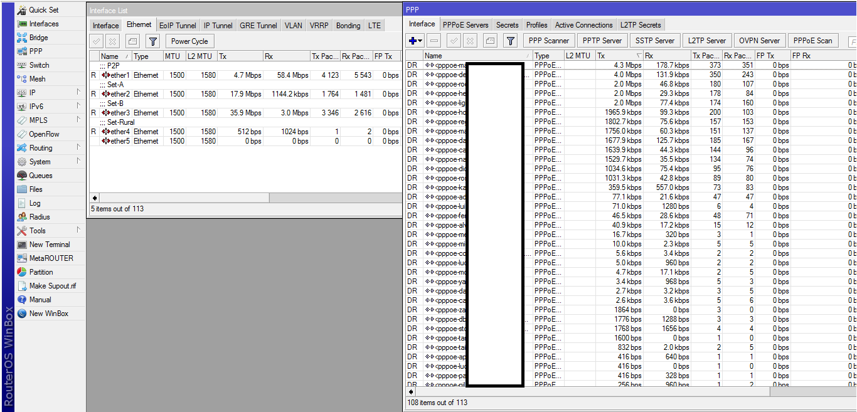Launch New Terminal from the sidebar
The height and width of the screenshot is (412, 857).
50,245
